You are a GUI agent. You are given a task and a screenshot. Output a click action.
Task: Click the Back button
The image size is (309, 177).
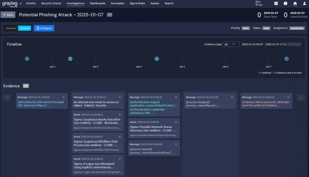click(8, 14)
